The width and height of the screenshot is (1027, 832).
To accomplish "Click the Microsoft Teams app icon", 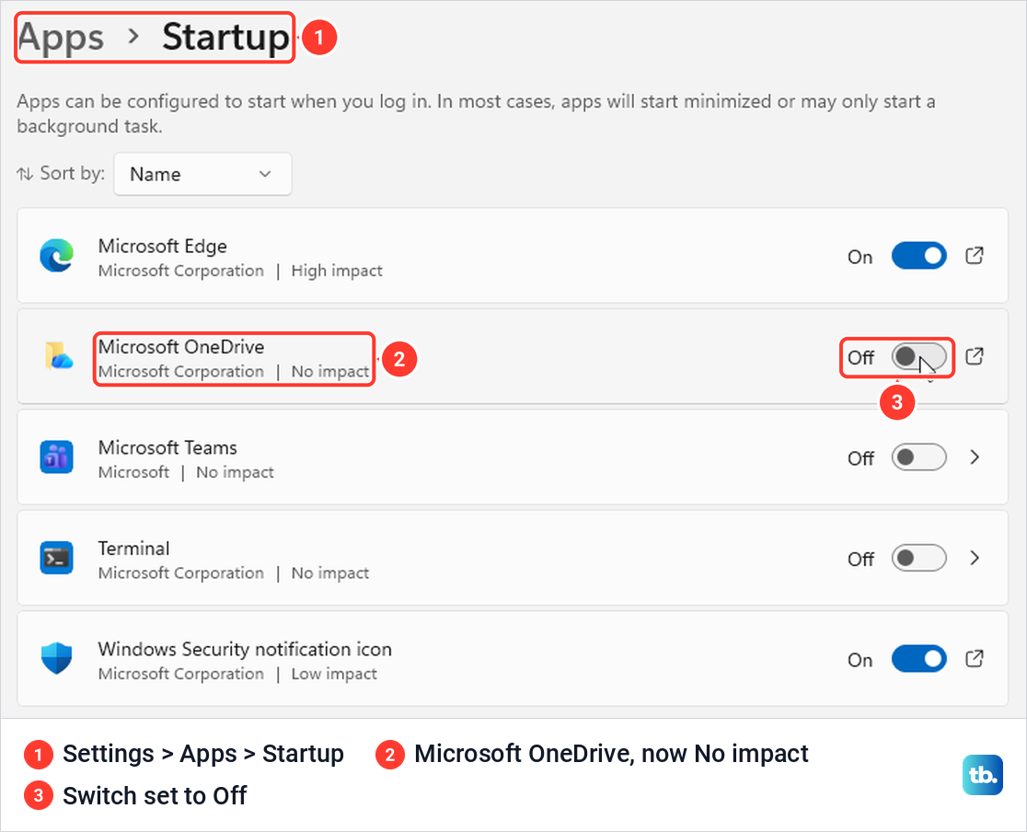I will point(56,457).
